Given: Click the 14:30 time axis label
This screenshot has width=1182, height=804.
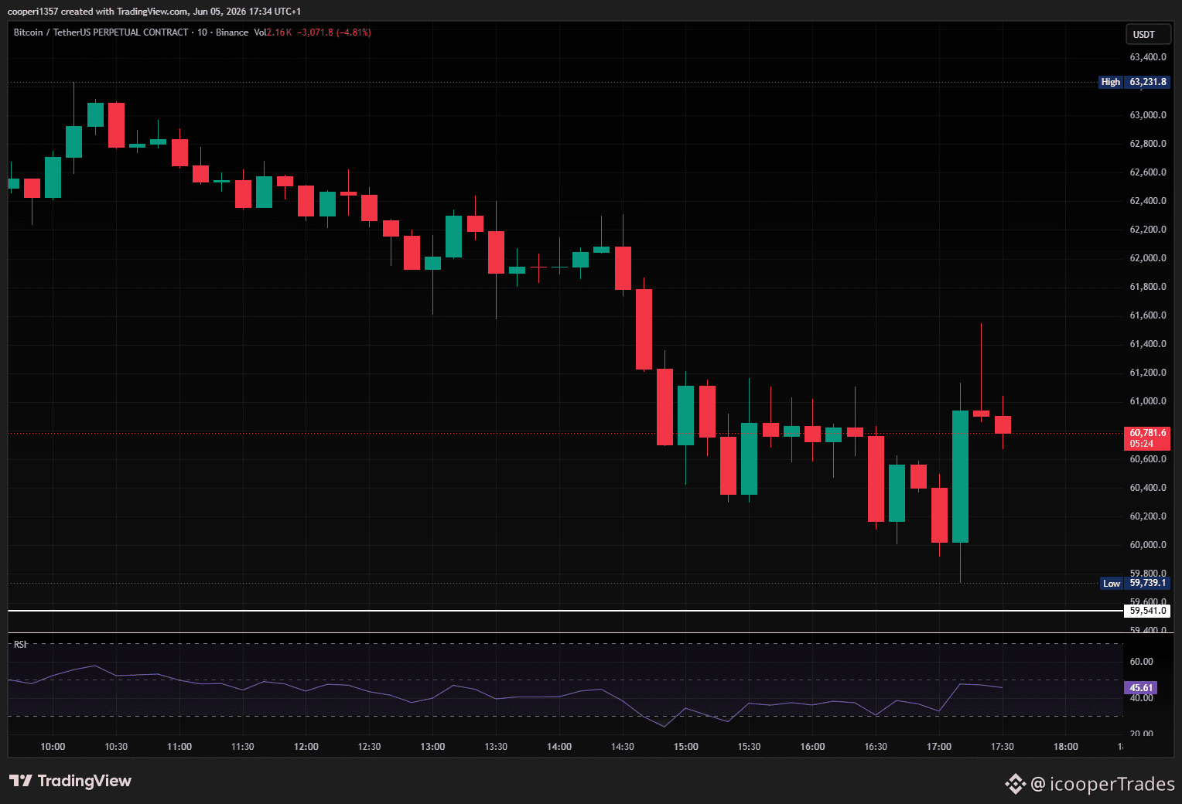Looking at the screenshot, I should [623, 747].
